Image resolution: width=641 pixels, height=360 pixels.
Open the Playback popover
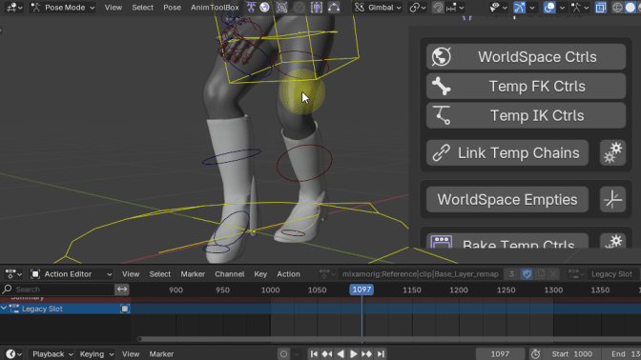(x=52, y=354)
